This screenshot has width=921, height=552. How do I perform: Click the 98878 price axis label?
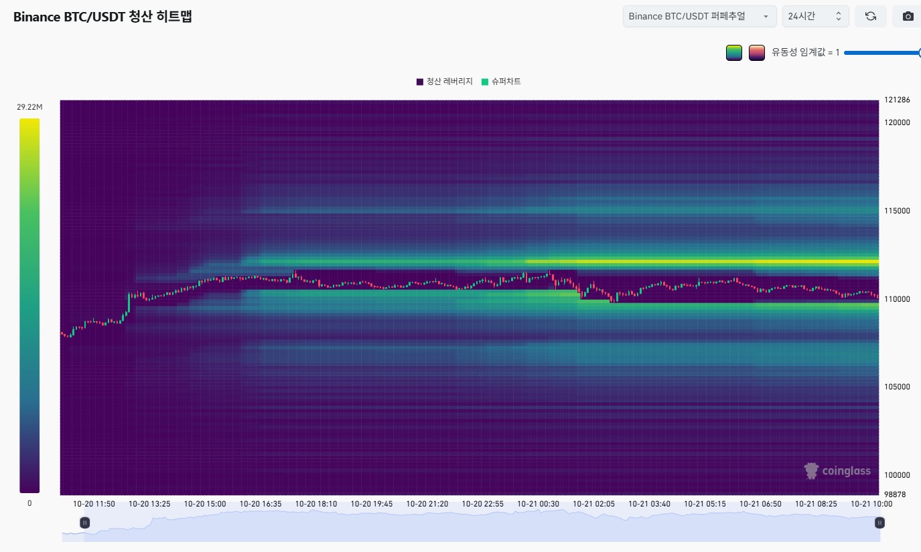click(895, 494)
